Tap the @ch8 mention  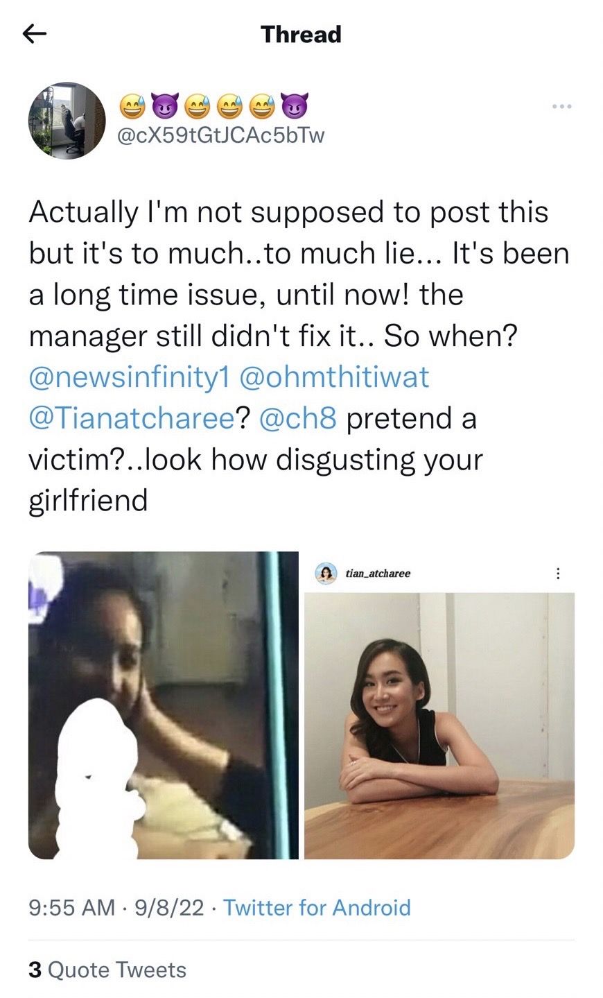point(297,419)
